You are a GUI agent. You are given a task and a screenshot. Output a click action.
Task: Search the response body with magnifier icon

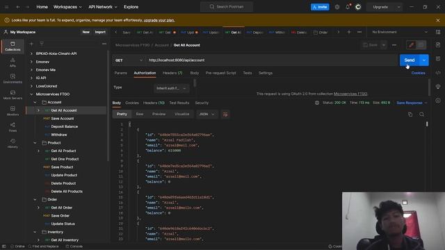coord(422,114)
